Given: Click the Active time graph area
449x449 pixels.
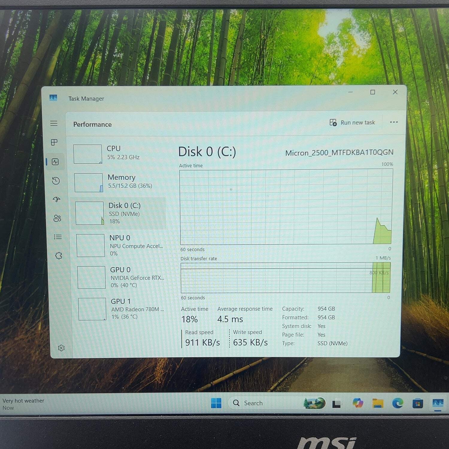Looking at the screenshot, I should (x=286, y=207).
